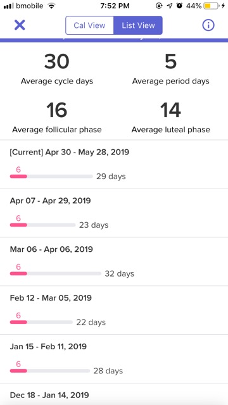228x405 pixels.
Task: Tap the 14 Average luteal phase stat
Action: click(x=170, y=117)
